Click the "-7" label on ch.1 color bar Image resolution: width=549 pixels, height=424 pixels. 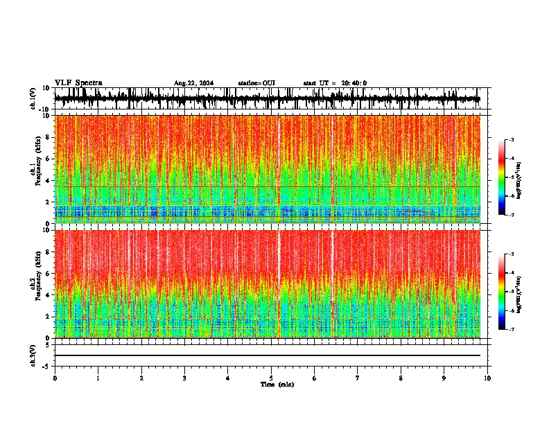[512, 215]
